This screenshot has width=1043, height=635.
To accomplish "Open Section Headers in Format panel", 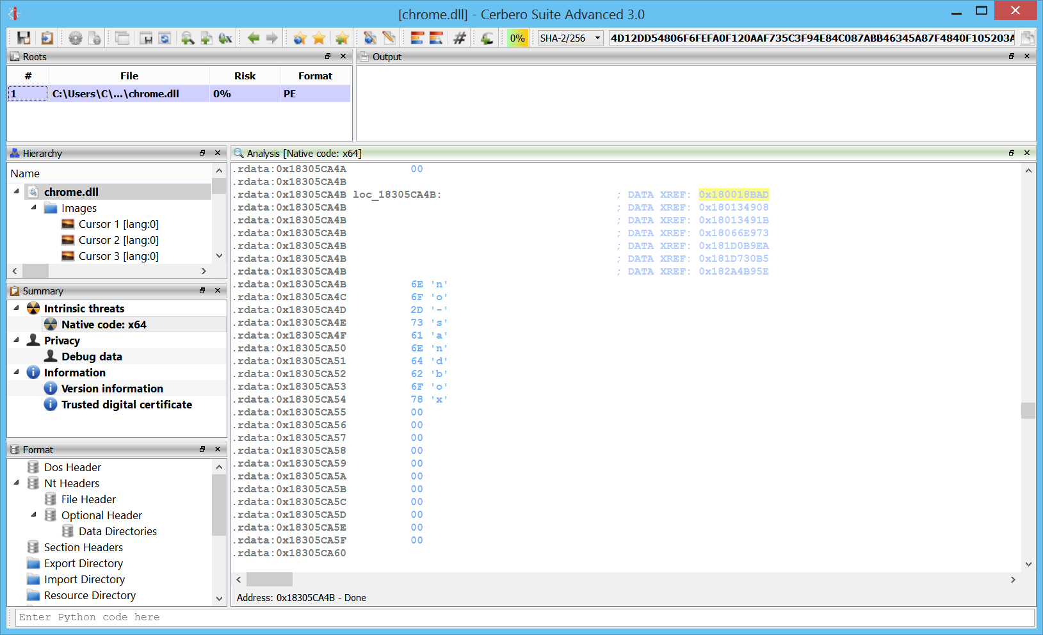I will 83,547.
